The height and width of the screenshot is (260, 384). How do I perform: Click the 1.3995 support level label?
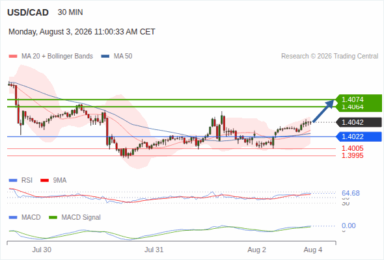coord(352,156)
